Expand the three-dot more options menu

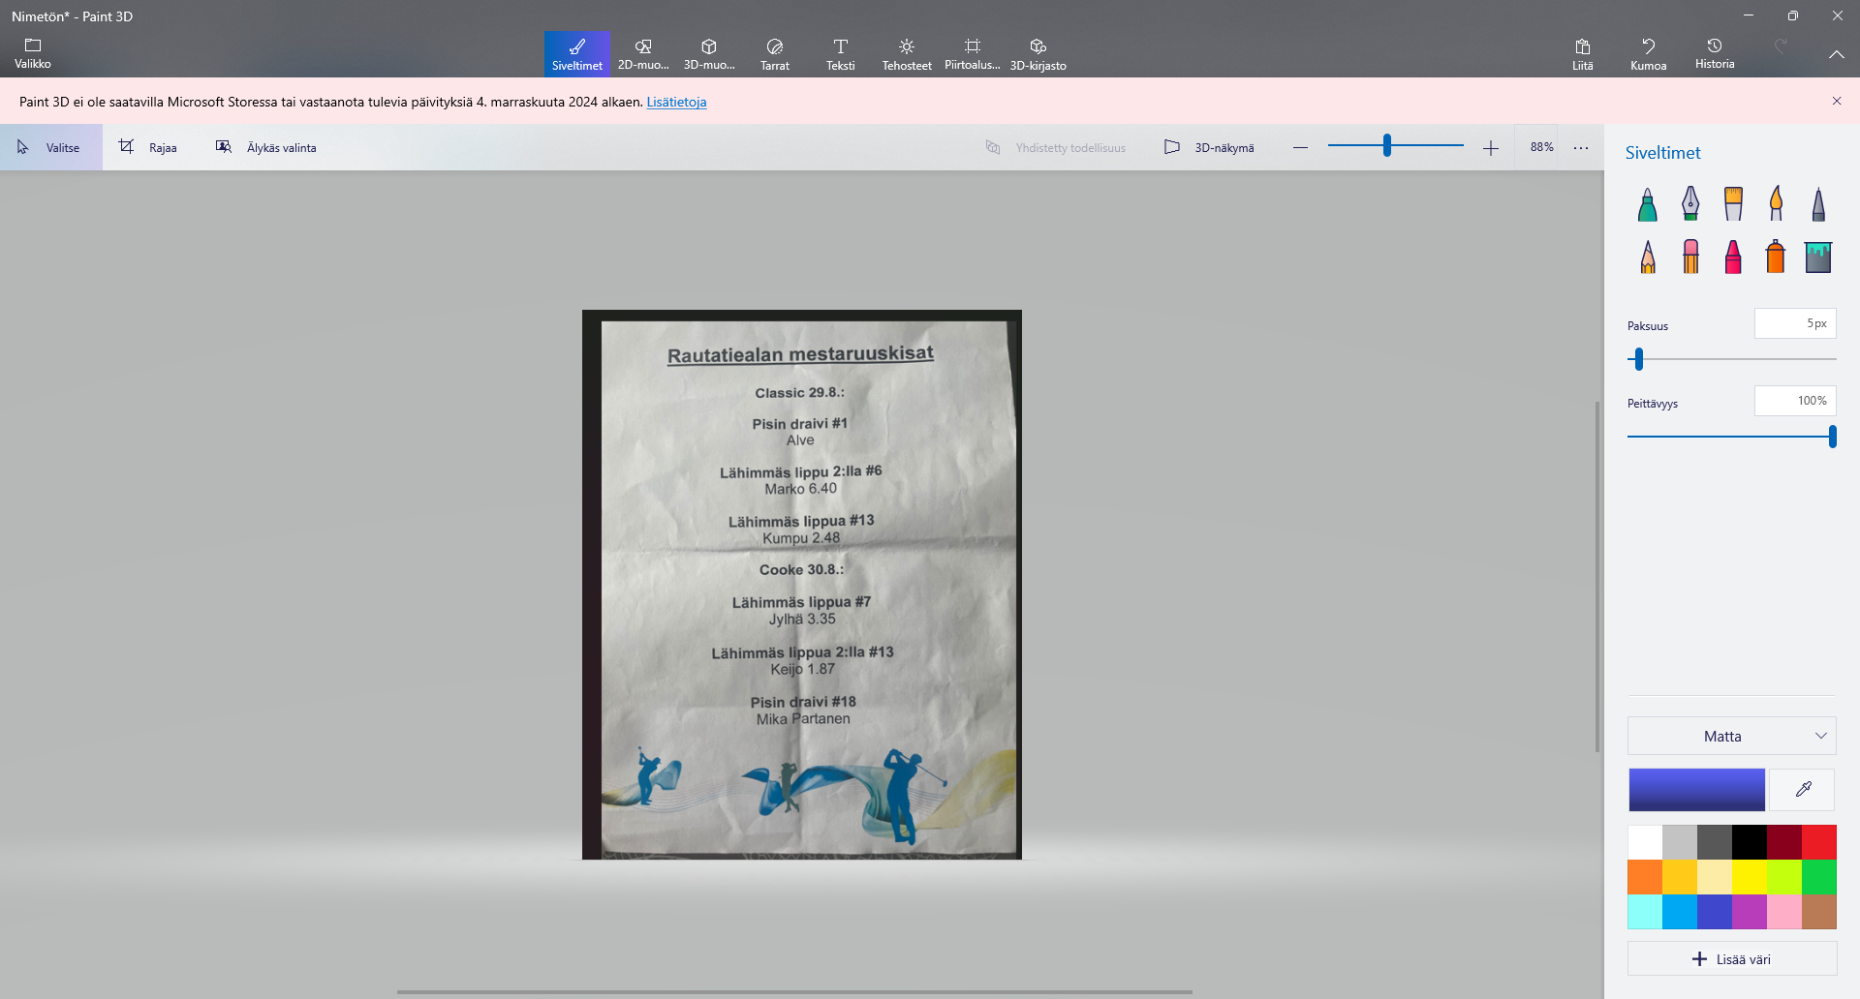point(1581,147)
